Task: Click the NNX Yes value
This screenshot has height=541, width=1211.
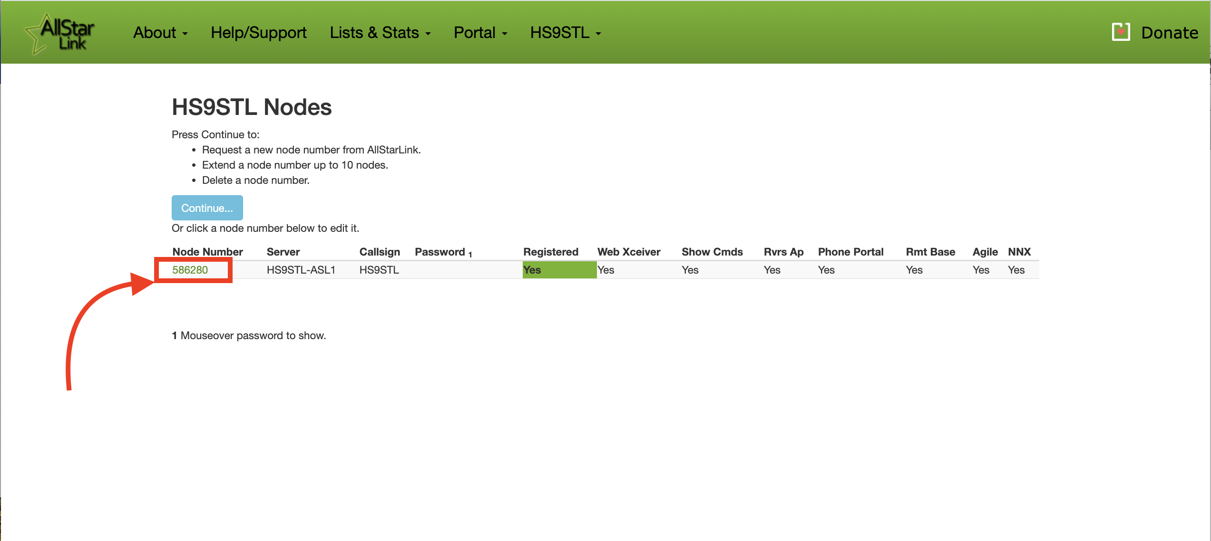Action: pos(1016,270)
